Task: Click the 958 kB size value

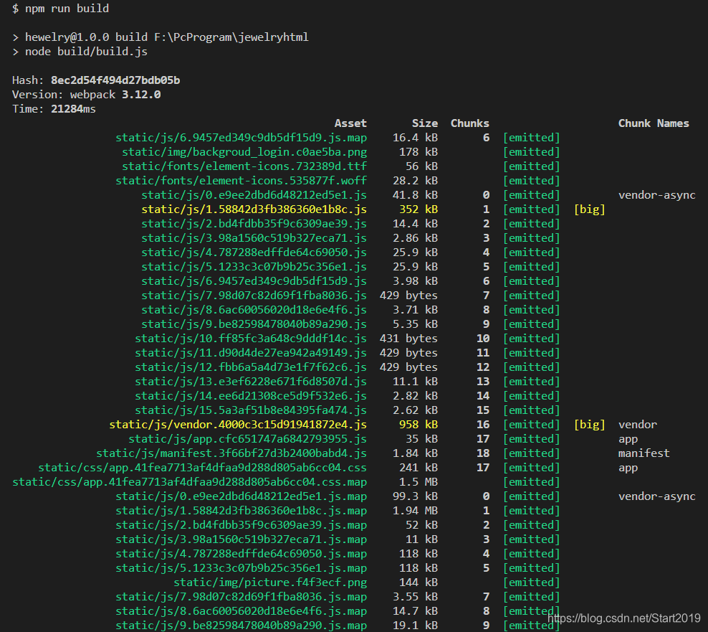Action: tap(418, 425)
